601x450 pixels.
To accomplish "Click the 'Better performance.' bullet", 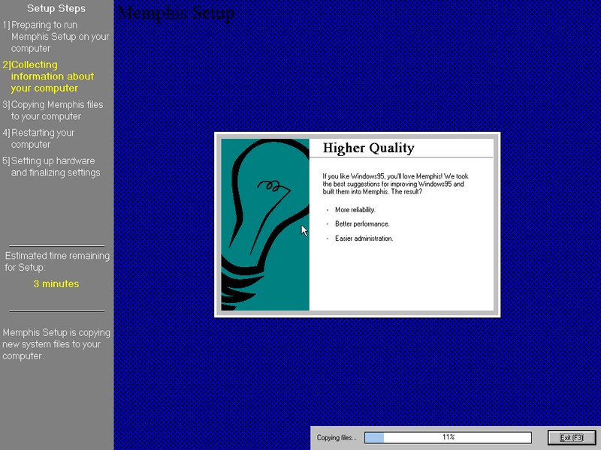I will [362, 223].
